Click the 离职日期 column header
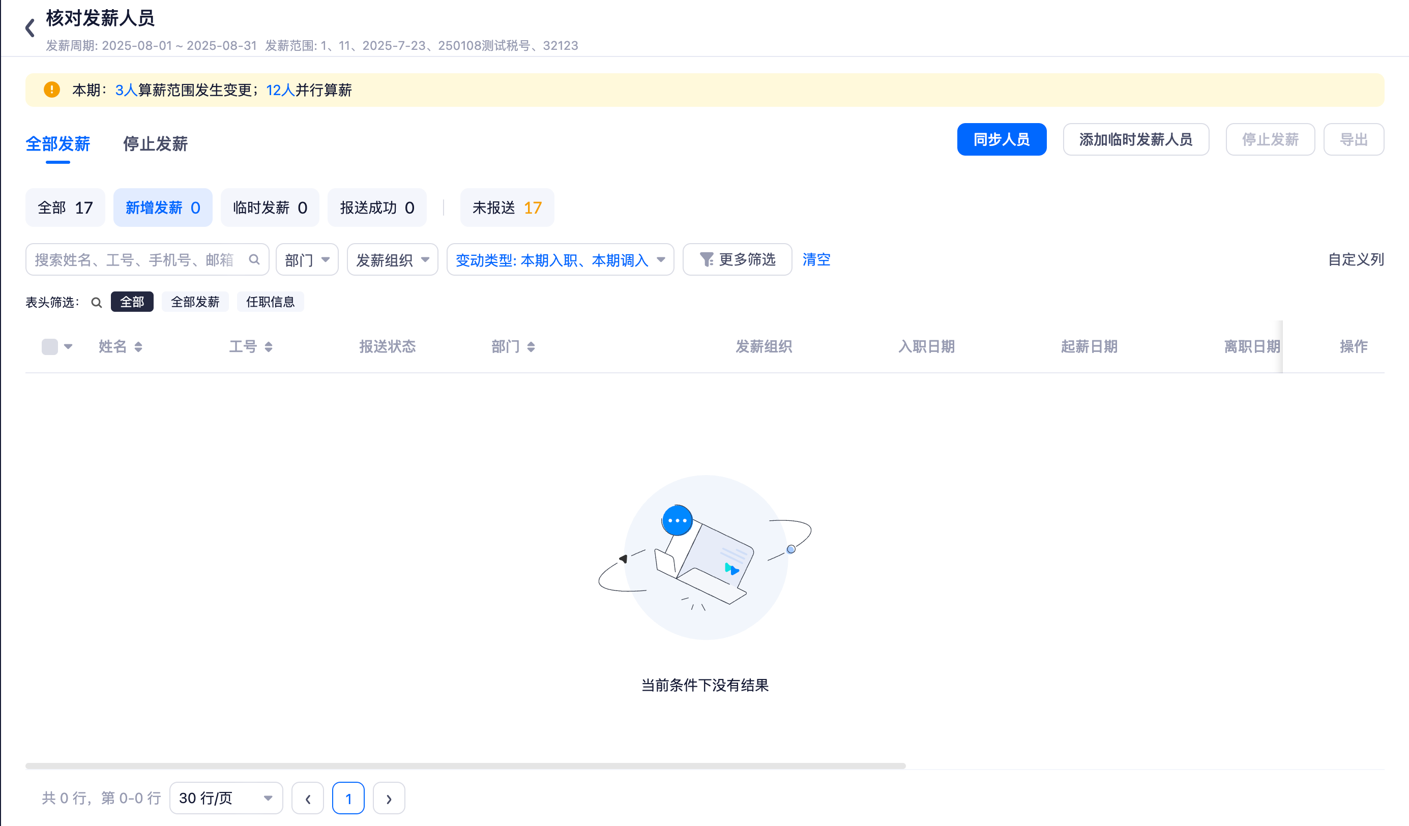 [1252, 347]
